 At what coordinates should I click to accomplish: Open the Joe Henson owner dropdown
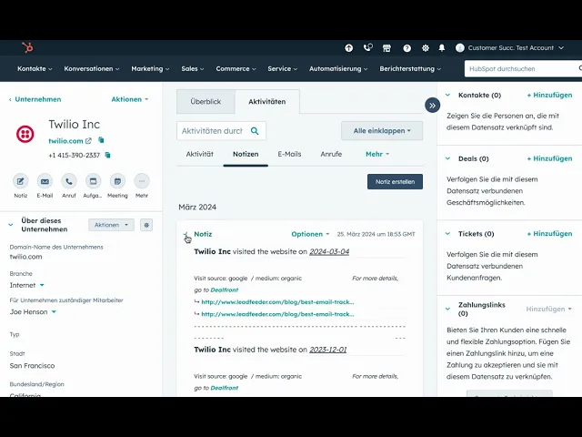[x=33, y=311]
